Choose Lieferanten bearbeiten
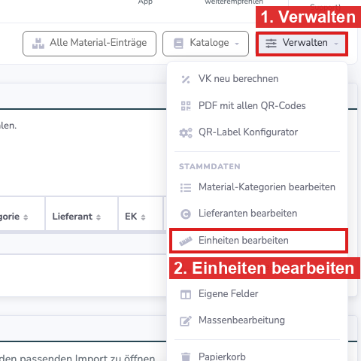Image resolution: width=361 pixels, height=361 pixels. [x=257, y=214]
